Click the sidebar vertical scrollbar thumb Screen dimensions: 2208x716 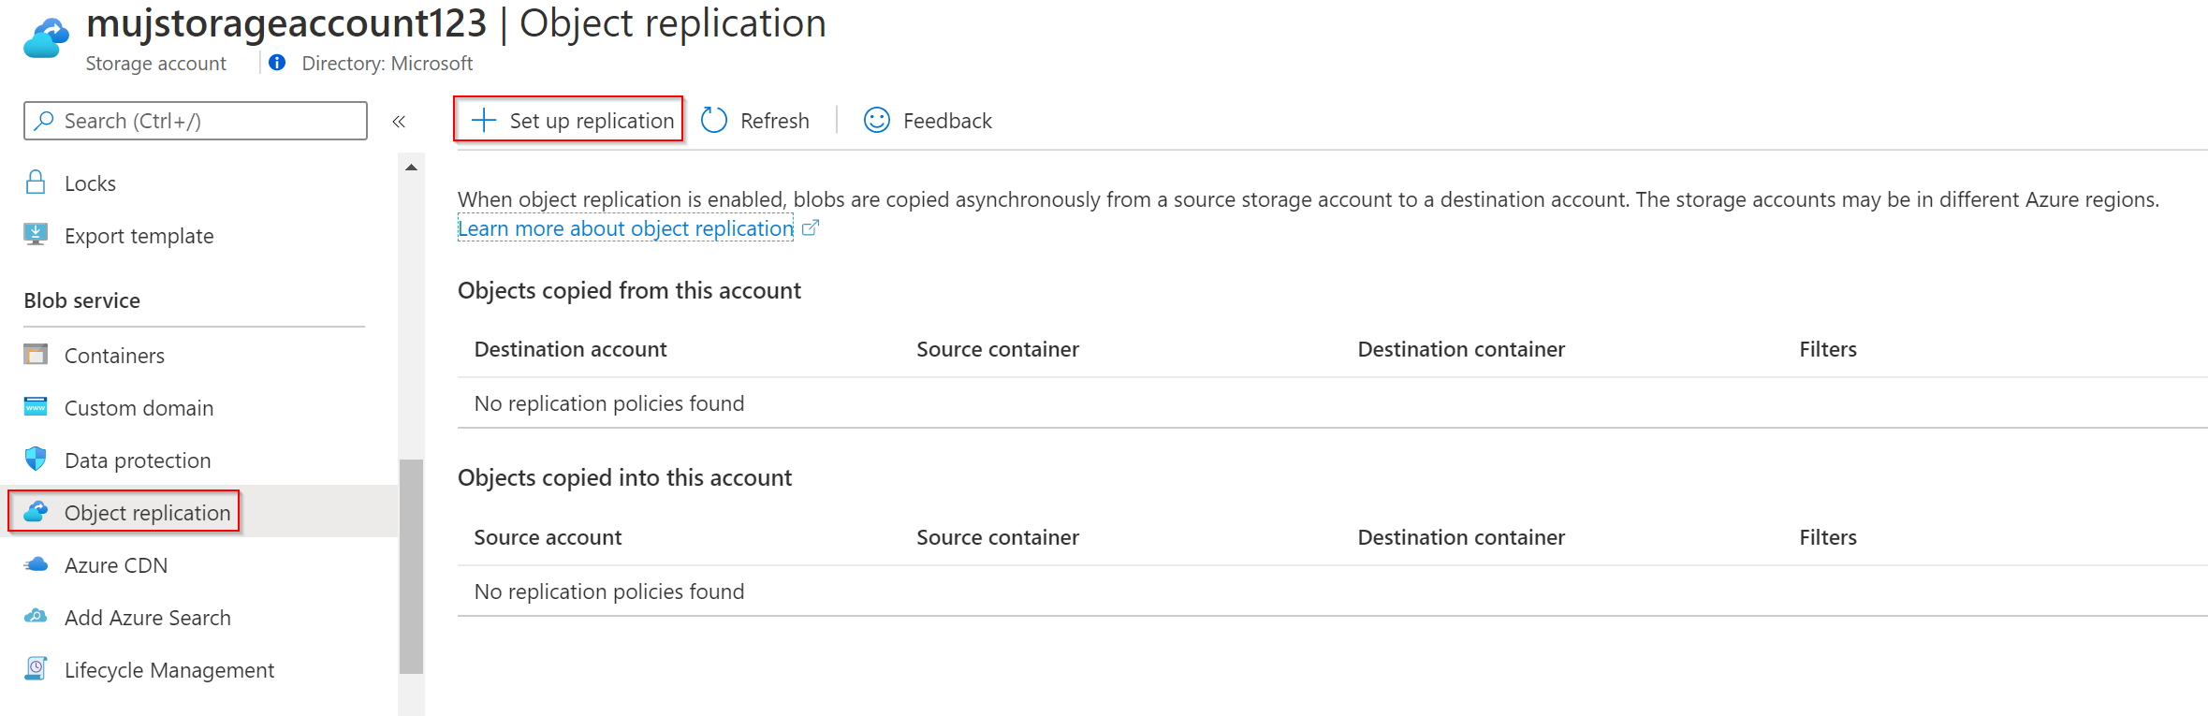[411, 566]
